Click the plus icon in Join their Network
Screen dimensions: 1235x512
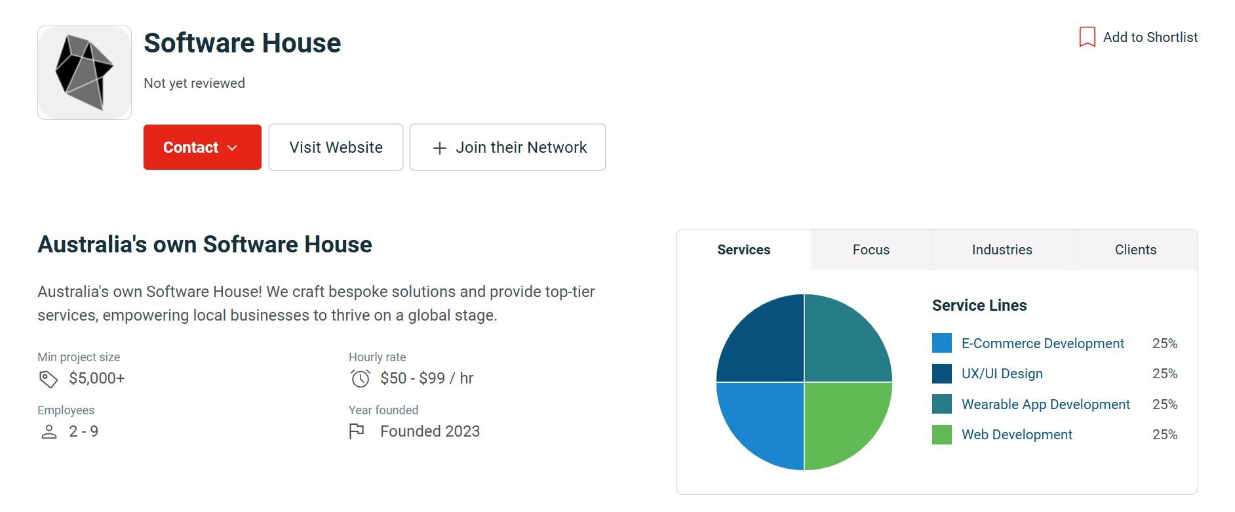pos(440,148)
